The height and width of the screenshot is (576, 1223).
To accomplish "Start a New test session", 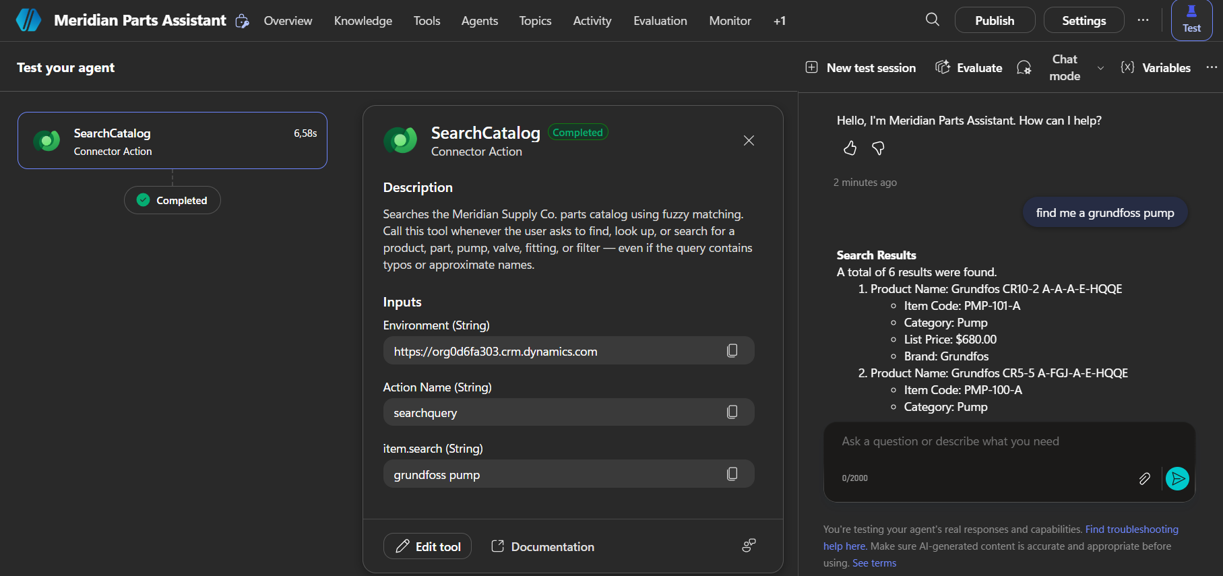I will click(860, 68).
